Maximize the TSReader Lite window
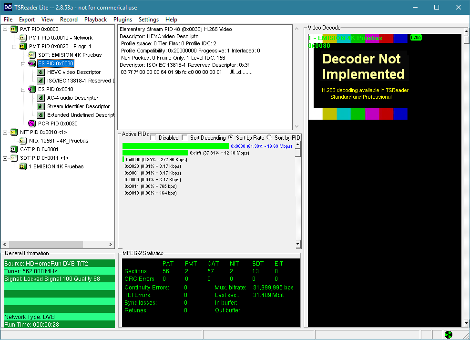 [x=437, y=7]
